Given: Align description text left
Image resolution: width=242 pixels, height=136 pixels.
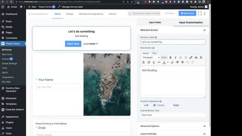Looking at the screenshot, I should coord(201,57).
